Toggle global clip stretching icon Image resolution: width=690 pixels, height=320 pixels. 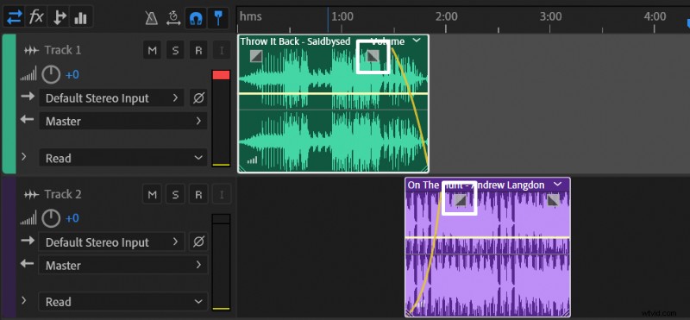pyautogui.click(x=173, y=18)
